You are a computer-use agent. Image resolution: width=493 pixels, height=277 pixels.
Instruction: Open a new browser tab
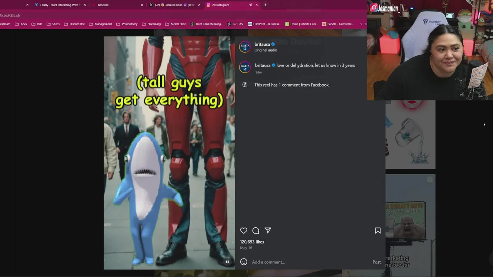pyautogui.click(x=265, y=5)
